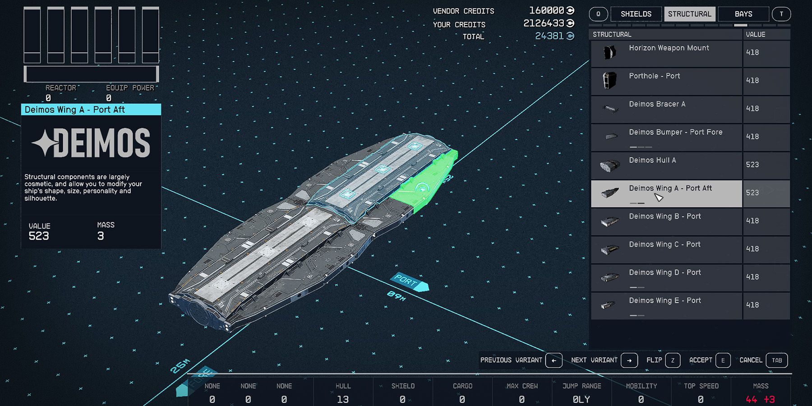Click the Deimos Wing B - Port icon

click(x=610, y=221)
